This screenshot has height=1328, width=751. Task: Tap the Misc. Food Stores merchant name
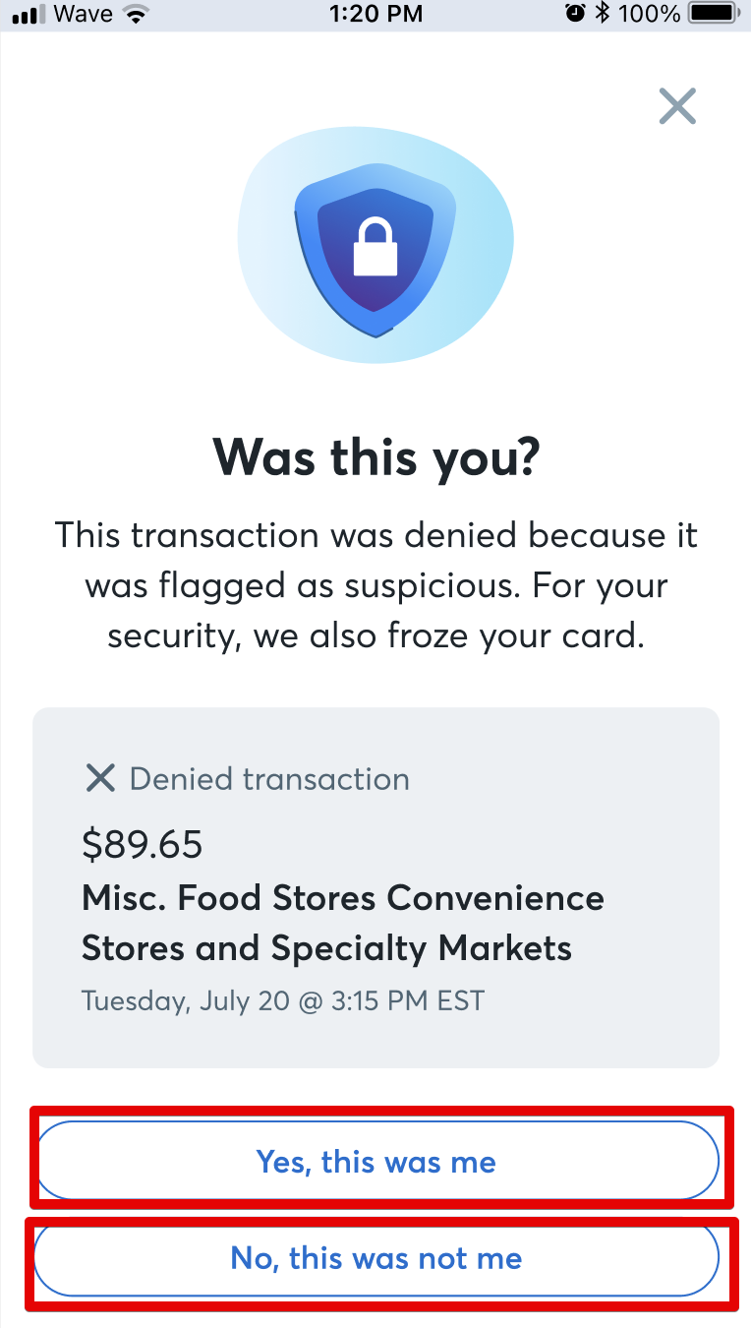click(343, 923)
